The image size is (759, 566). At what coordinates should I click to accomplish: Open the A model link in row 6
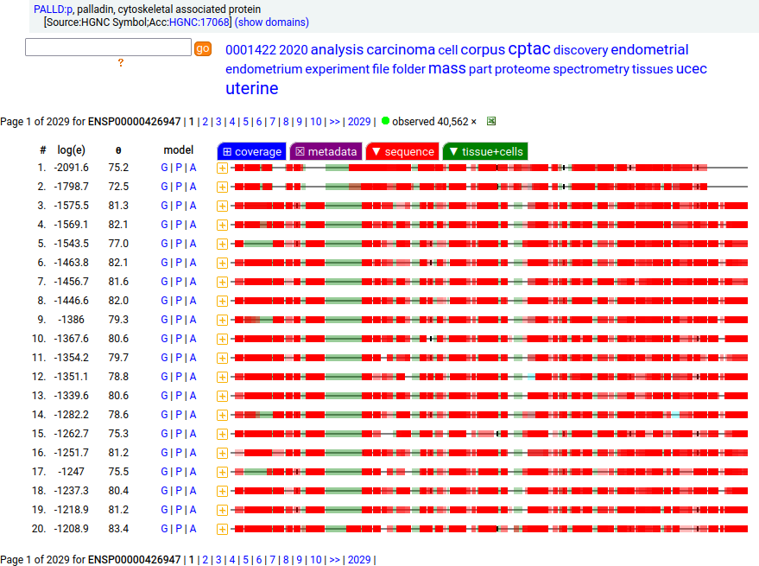pyautogui.click(x=193, y=263)
